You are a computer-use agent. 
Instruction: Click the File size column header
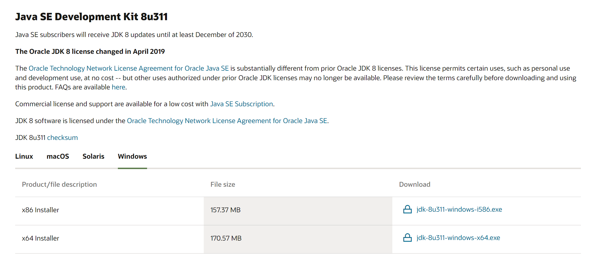(223, 184)
